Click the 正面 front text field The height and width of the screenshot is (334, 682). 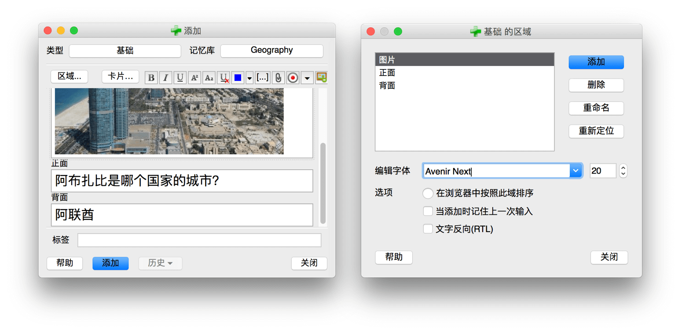click(182, 181)
